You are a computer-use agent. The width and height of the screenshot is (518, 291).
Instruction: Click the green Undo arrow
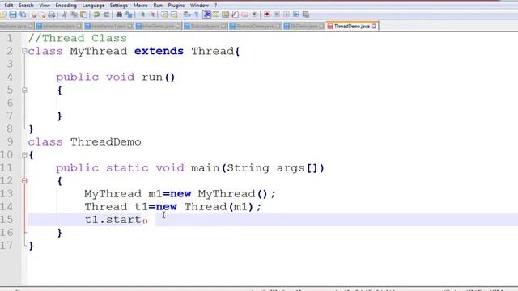96,15
